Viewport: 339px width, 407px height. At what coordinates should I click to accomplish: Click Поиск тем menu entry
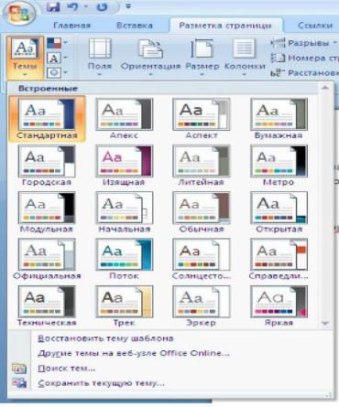point(66,369)
